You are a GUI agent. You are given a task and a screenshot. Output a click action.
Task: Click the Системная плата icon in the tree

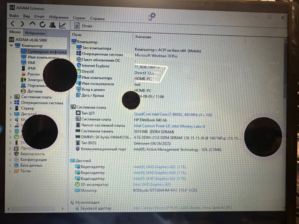(x=17, y=97)
